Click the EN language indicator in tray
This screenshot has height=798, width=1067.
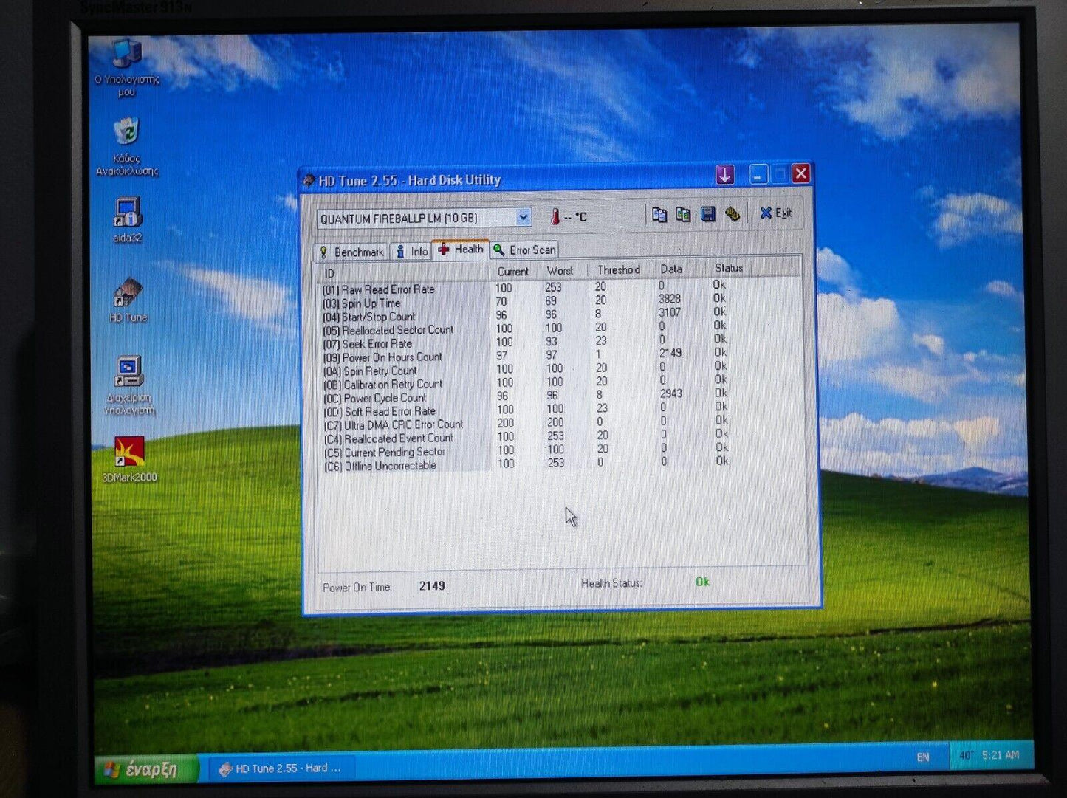pos(922,757)
